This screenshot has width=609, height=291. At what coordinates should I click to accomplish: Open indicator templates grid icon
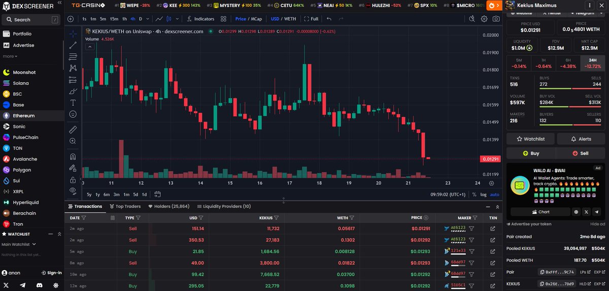(x=223, y=19)
